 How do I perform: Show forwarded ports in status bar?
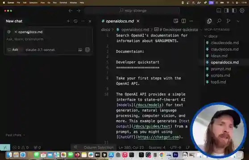tap(37, 148)
